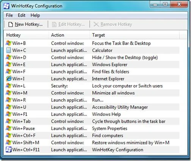Click the X icon of Remove Hotkey
The height and width of the screenshot is (161, 191).
pos(96,24)
